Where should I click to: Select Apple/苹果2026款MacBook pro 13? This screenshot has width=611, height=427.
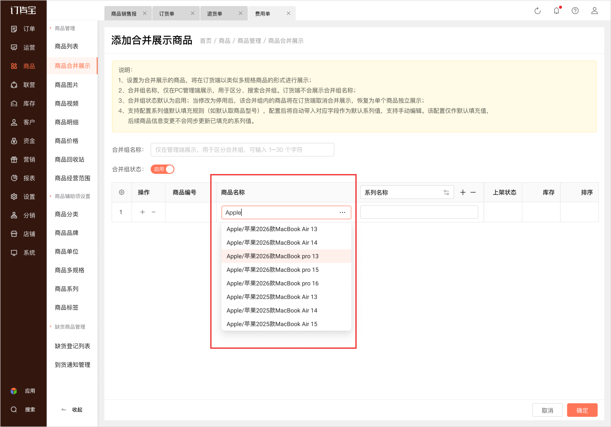pyautogui.click(x=286, y=256)
